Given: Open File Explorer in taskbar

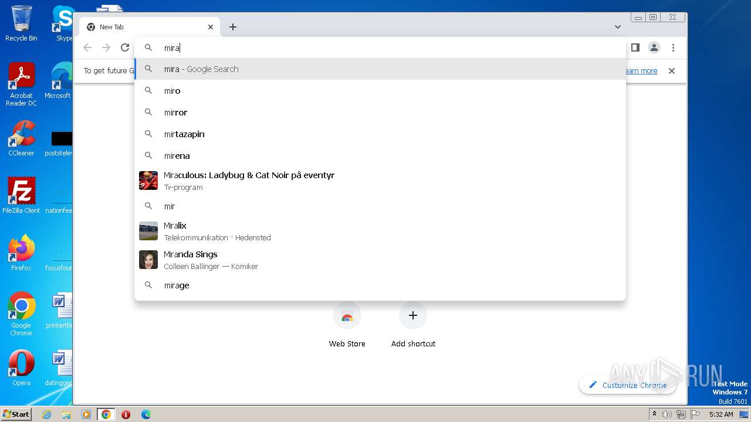Looking at the screenshot, I should pos(66,414).
